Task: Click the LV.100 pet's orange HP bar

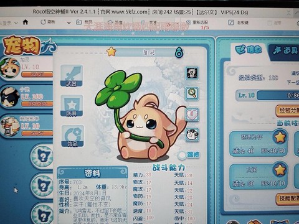Action: [37, 103]
